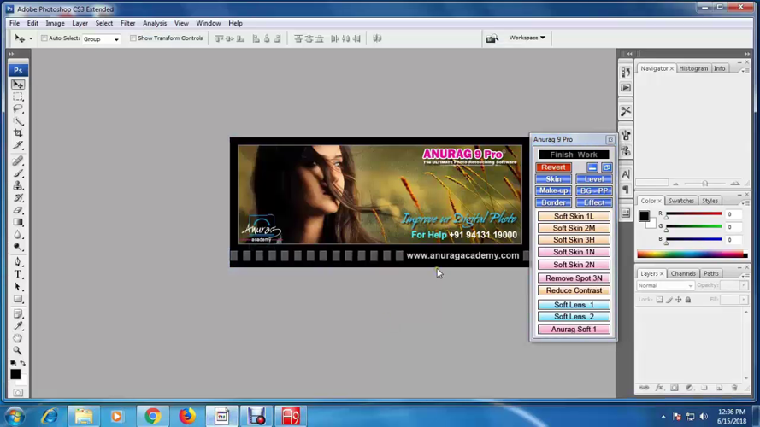The image size is (760, 427).
Task: Switch to the Histogram tab
Action: (x=693, y=68)
